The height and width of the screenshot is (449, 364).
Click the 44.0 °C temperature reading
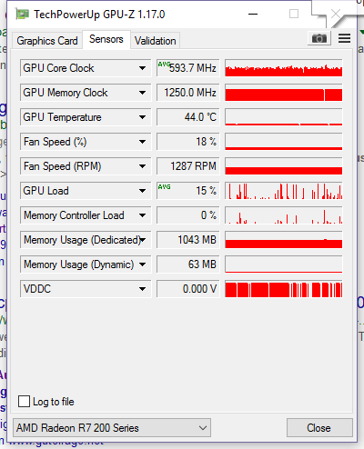tap(188, 117)
